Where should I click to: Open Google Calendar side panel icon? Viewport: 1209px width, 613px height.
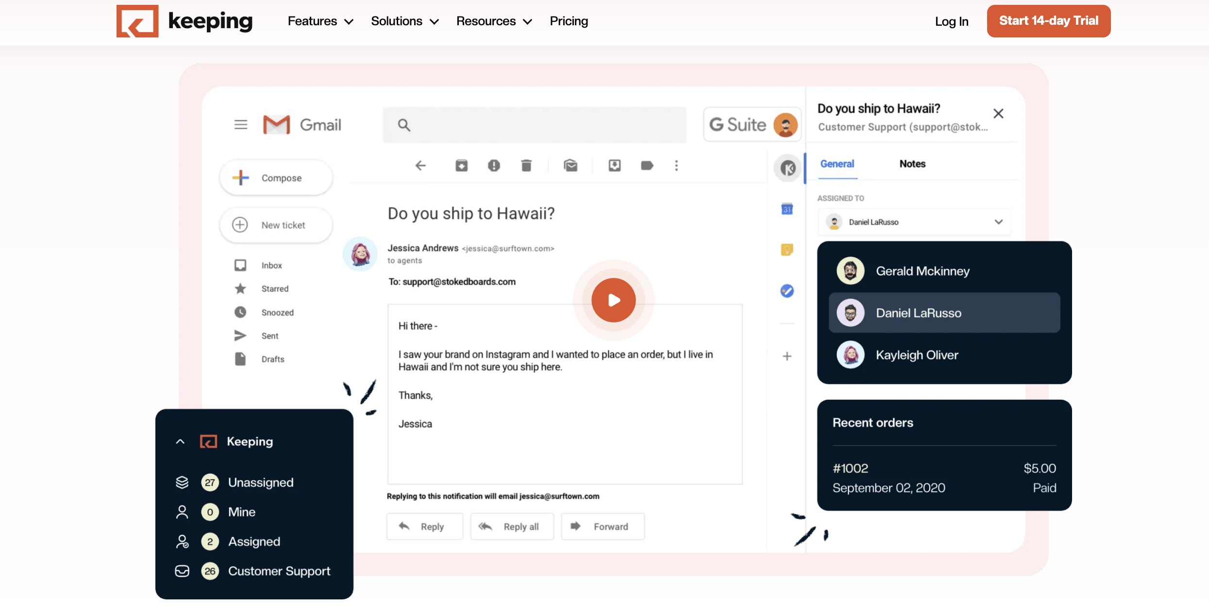click(x=787, y=209)
